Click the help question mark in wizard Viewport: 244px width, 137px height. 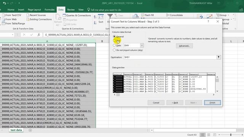pyautogui.click(x=208, y=21)
